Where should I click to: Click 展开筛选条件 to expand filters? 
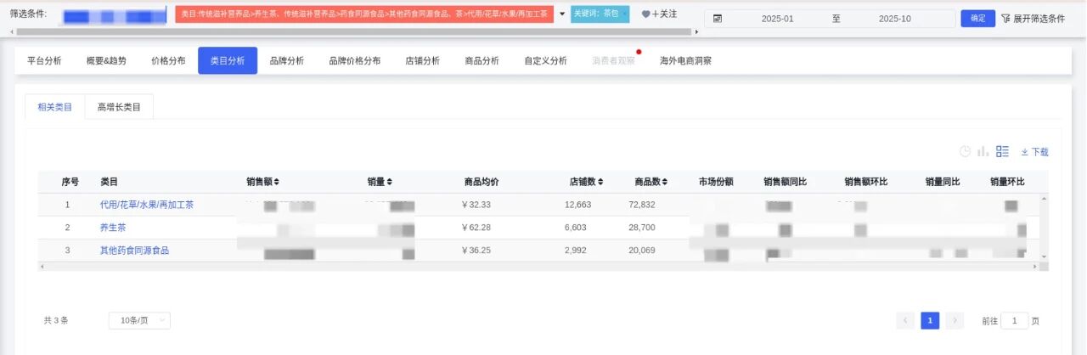(1033, 19)
